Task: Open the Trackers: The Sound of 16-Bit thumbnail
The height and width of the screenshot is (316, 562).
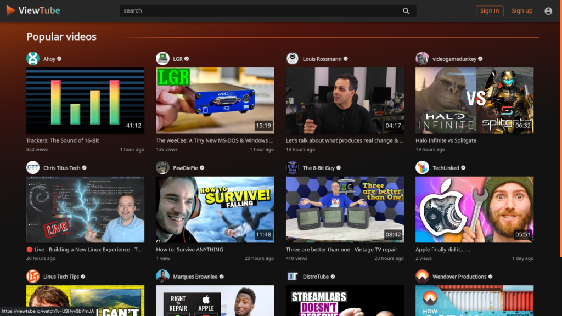Action: pyautogui.click(x=85, y=100)
